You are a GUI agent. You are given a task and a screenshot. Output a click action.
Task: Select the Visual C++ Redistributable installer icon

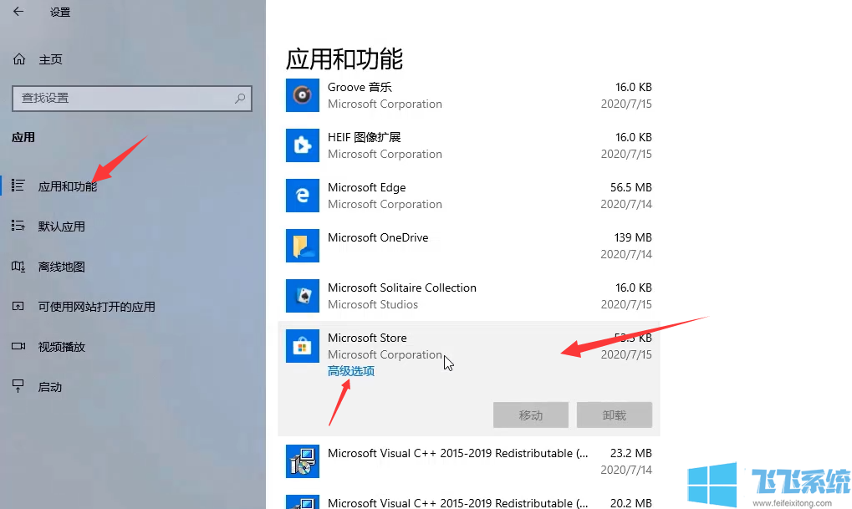tap(302, 461)
